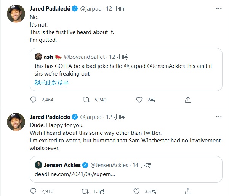Share the second Jared Padalecki tweet
This screenshot has width=229, height=196.
coord(188,191)
